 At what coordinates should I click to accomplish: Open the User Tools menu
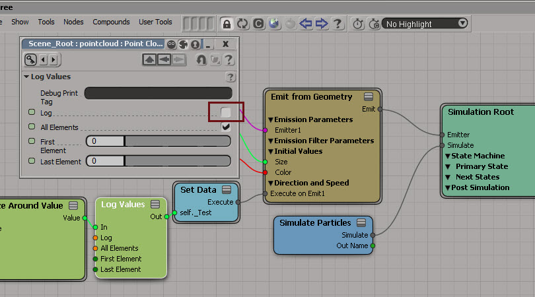coord(155,22)
